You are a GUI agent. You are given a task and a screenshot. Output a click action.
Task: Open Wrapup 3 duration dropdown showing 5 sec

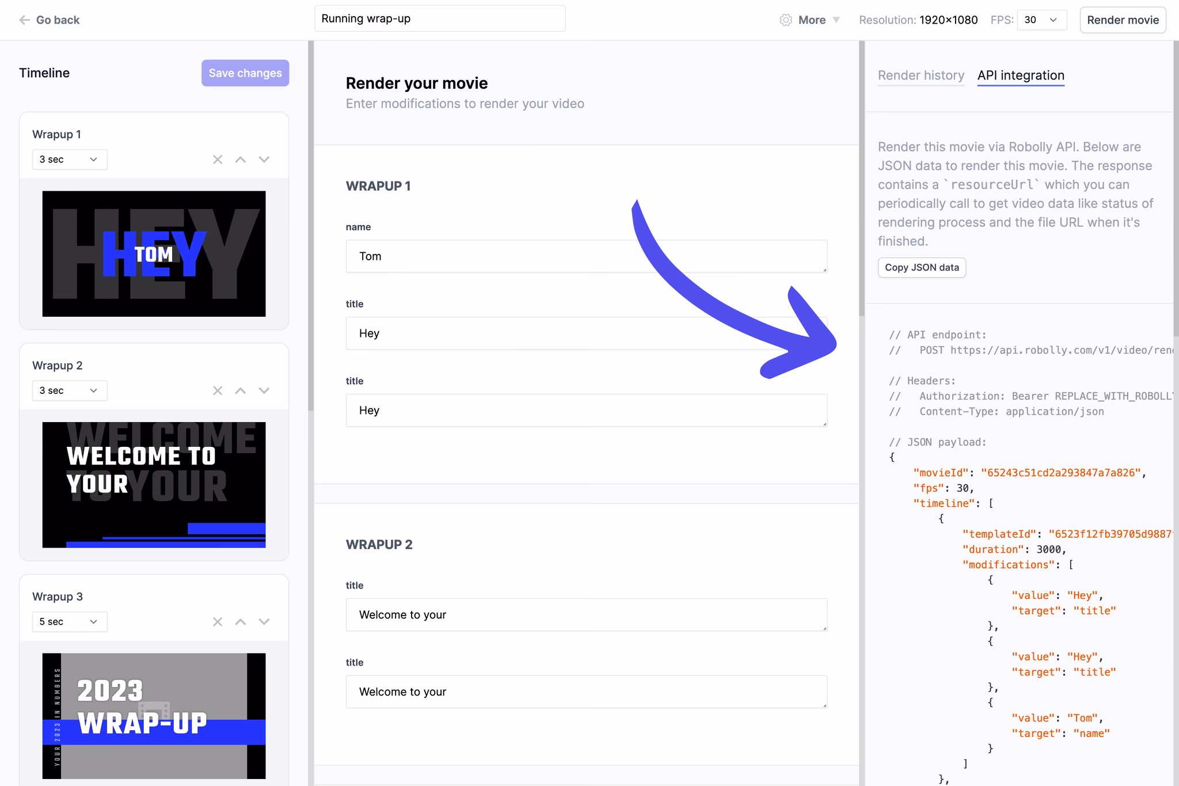69,622
